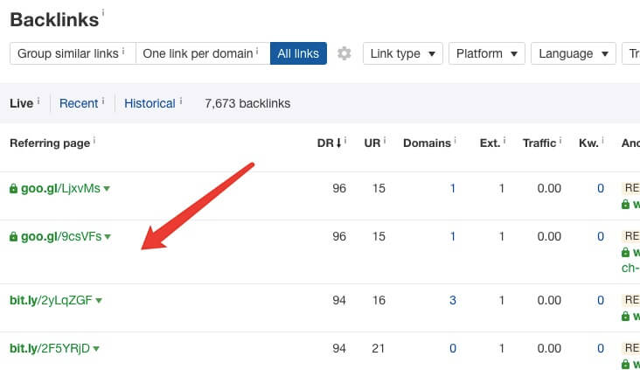Click the info icon next to Backlinks heading
This screenshot has width=640, height=370.
click(103, 12)
